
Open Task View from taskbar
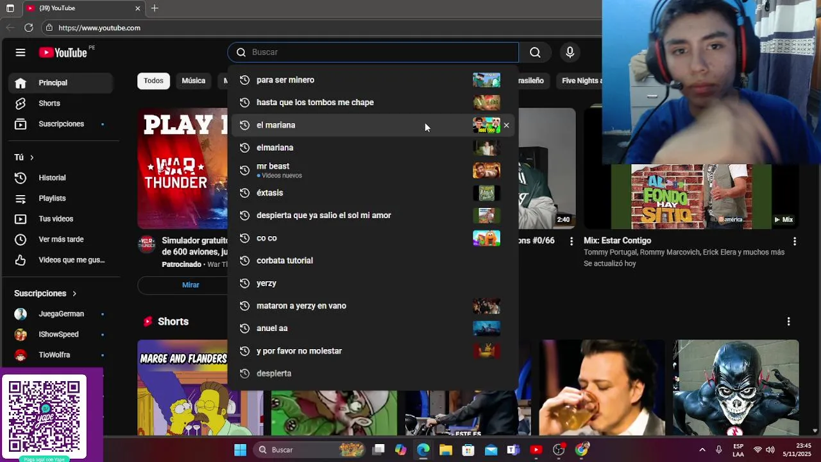pyautogui.click(x=378, y=450)
